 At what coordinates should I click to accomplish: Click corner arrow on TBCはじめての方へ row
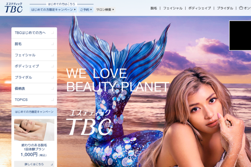53,33
